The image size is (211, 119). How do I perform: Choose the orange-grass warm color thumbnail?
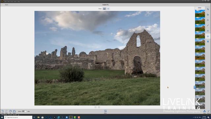[x=200, y=56]
